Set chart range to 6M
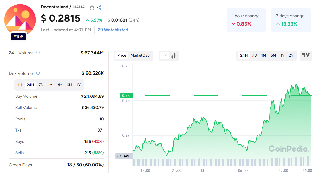 [273, 55]
